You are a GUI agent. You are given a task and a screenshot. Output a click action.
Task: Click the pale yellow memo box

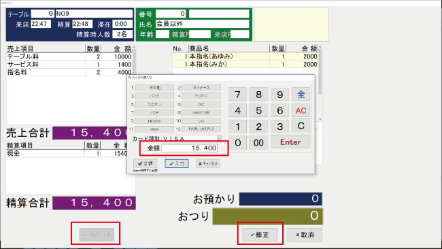[x=291, y=24]
